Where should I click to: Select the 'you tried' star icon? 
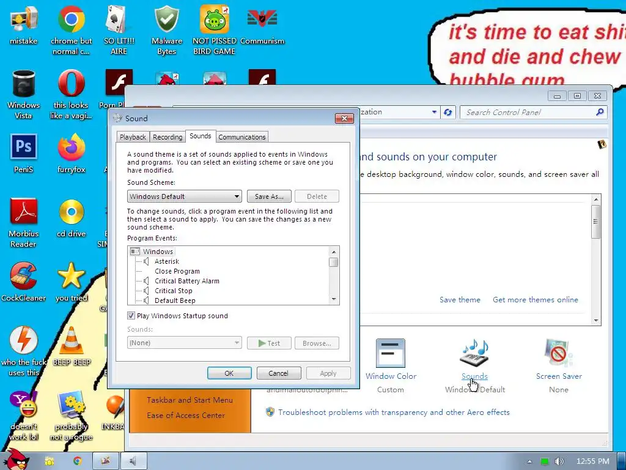71,282
